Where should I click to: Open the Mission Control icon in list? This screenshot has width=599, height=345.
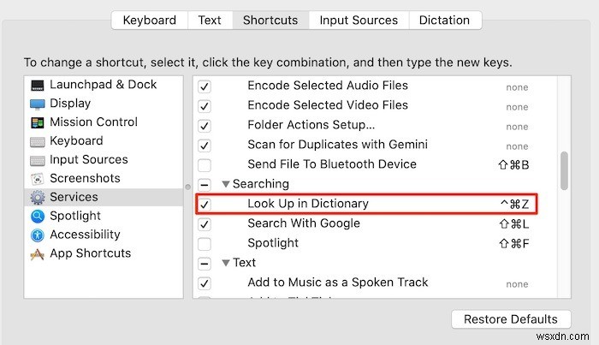(37, 122)
